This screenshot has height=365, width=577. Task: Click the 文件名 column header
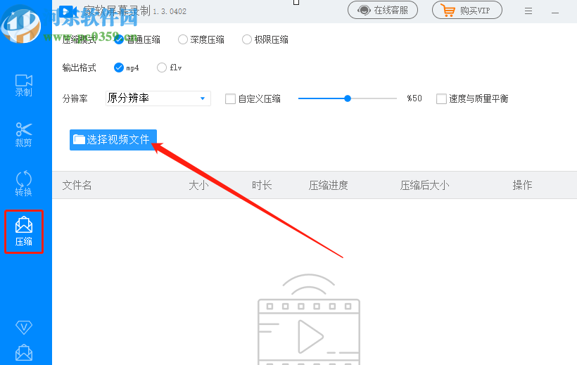(x=77, y=185)
